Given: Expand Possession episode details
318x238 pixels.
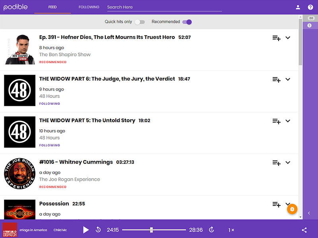Looking at the screenshot, I should tap(288, 203).
